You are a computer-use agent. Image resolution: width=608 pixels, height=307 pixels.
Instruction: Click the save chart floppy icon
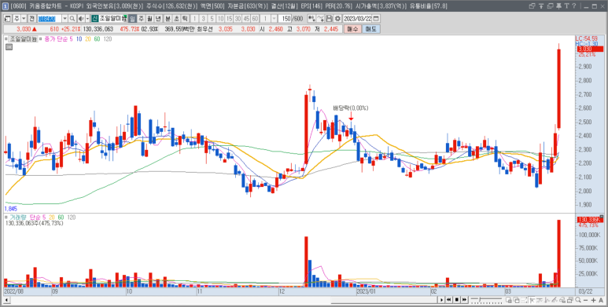click(x=329, y=19)
